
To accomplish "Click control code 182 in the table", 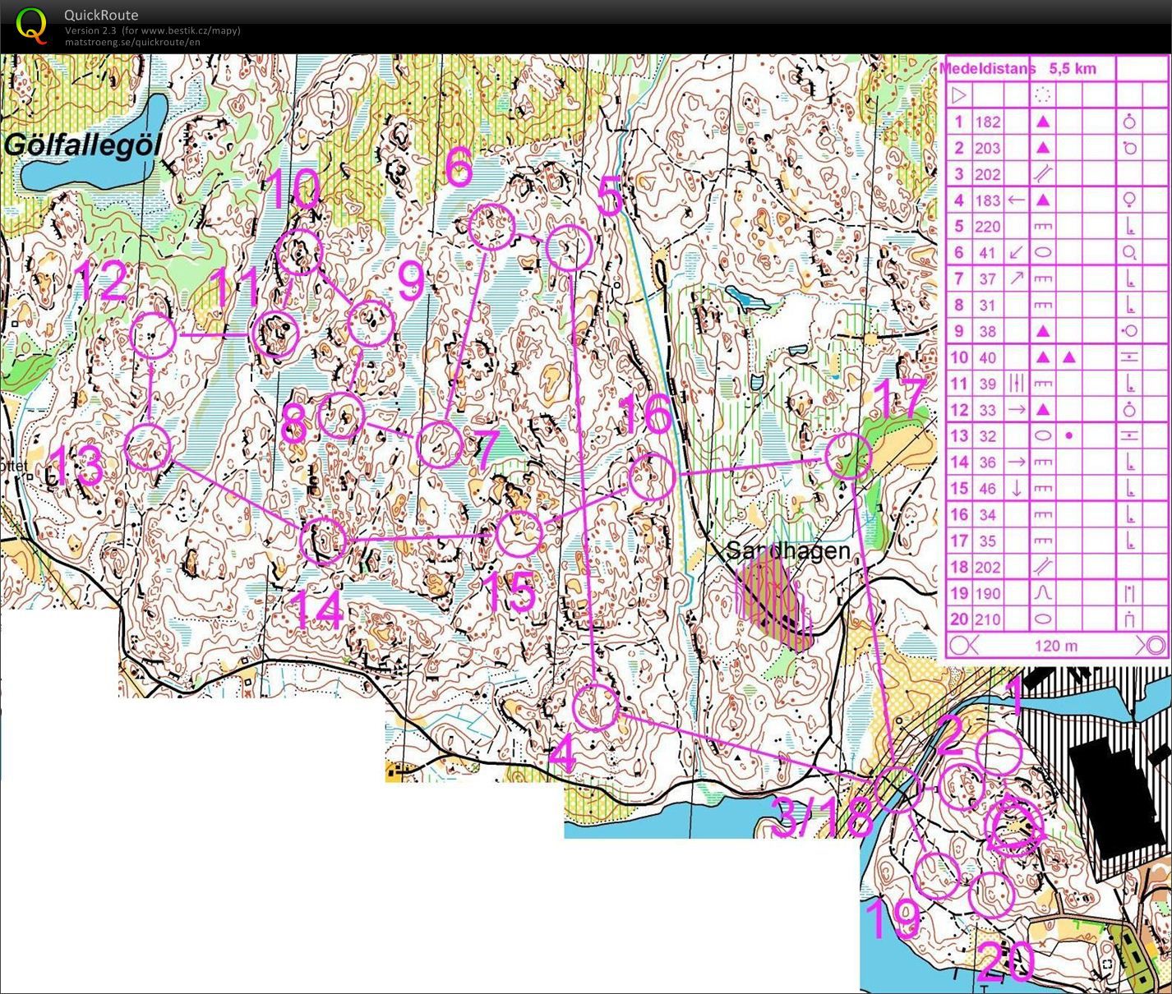I will pyautogui.click(x=988, y=122).
